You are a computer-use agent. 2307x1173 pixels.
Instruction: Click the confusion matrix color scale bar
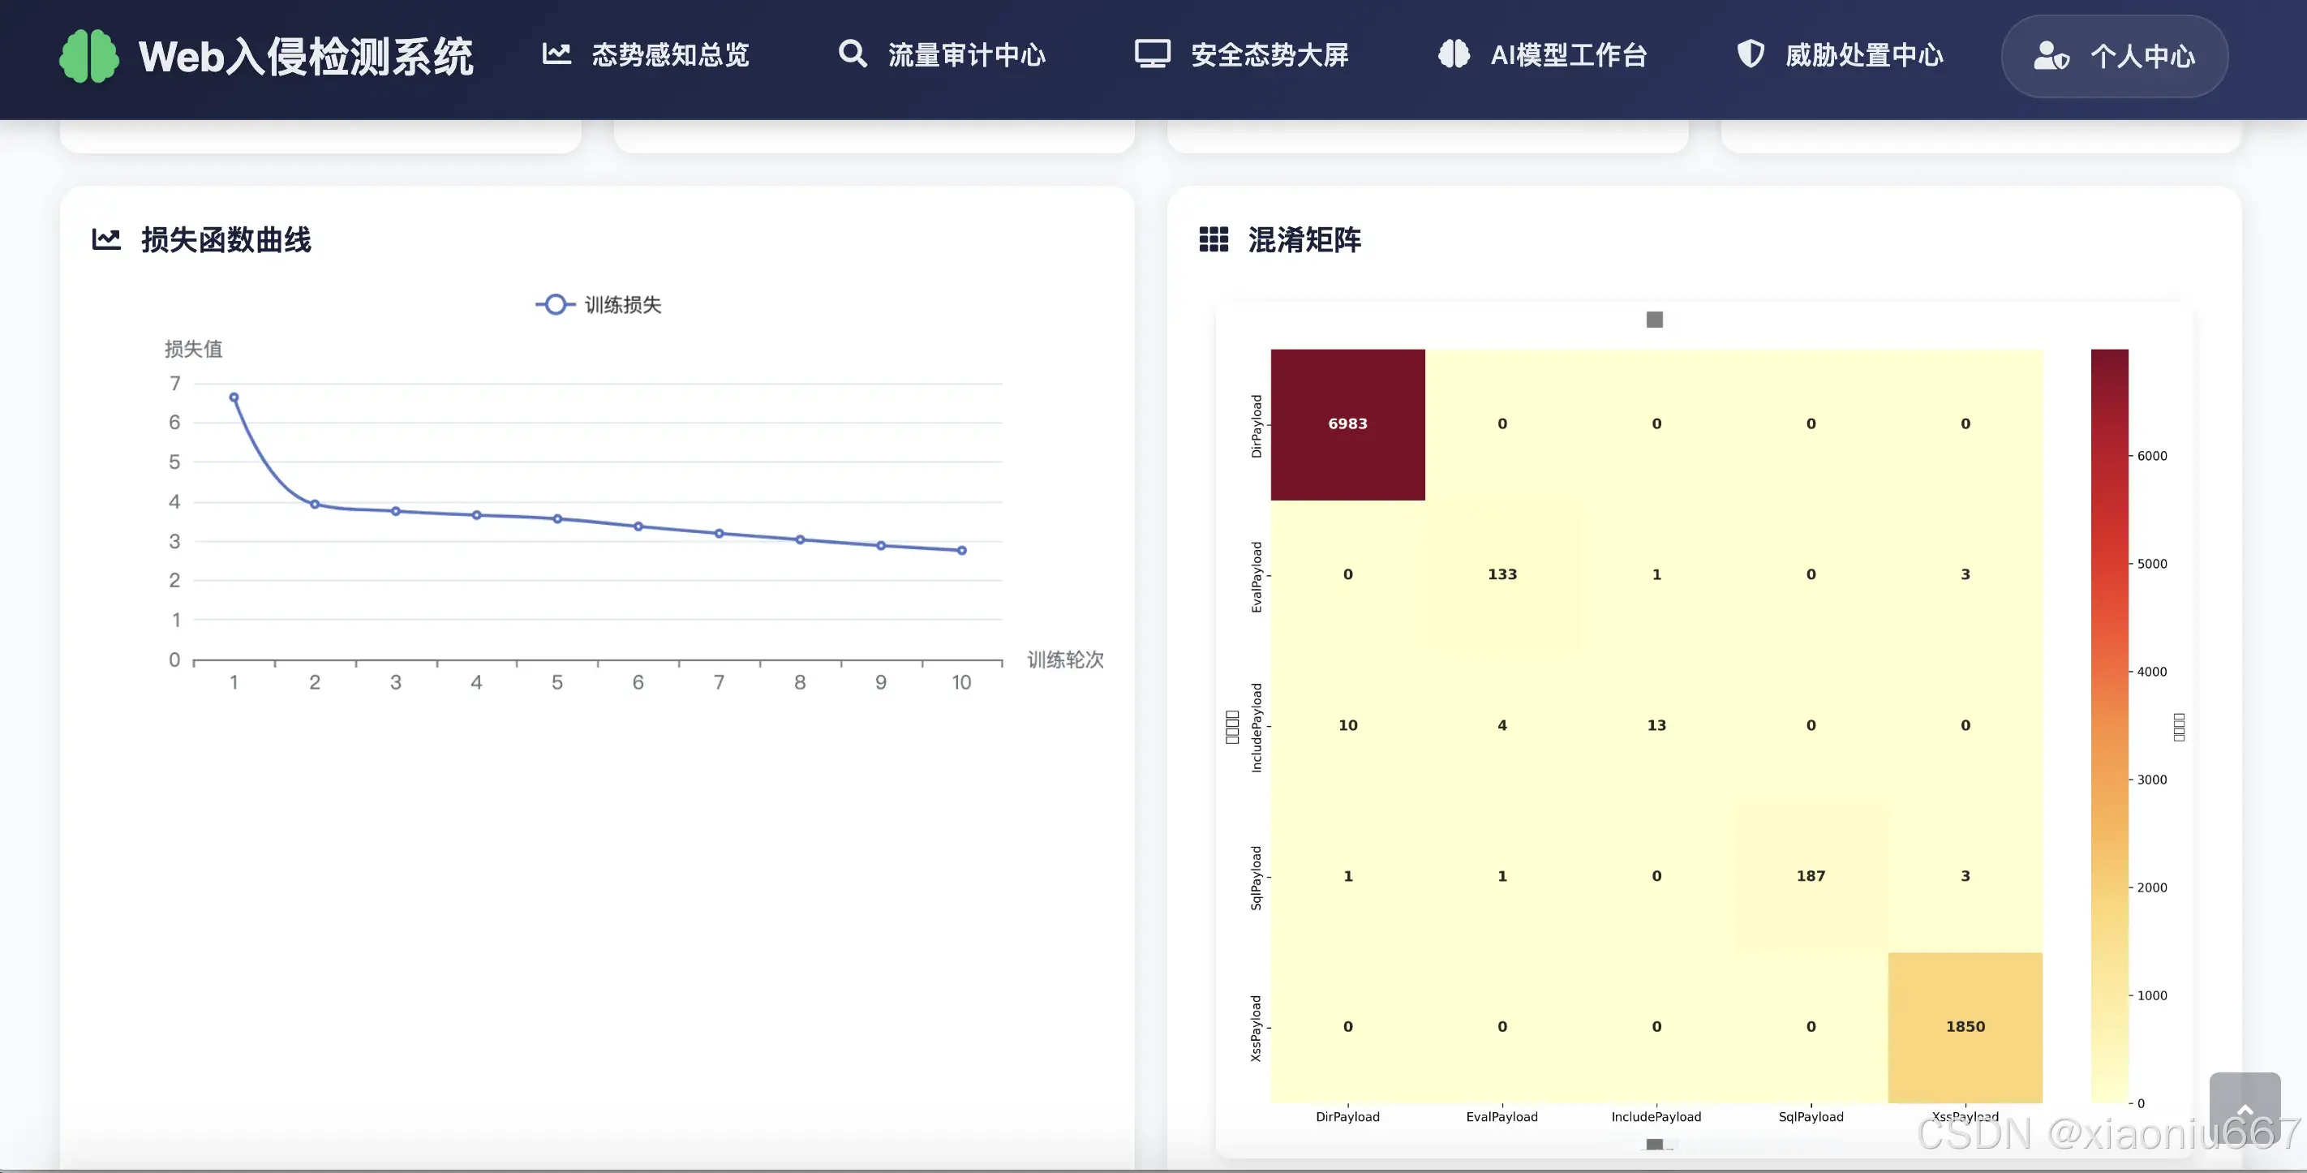click(2109, 725)
